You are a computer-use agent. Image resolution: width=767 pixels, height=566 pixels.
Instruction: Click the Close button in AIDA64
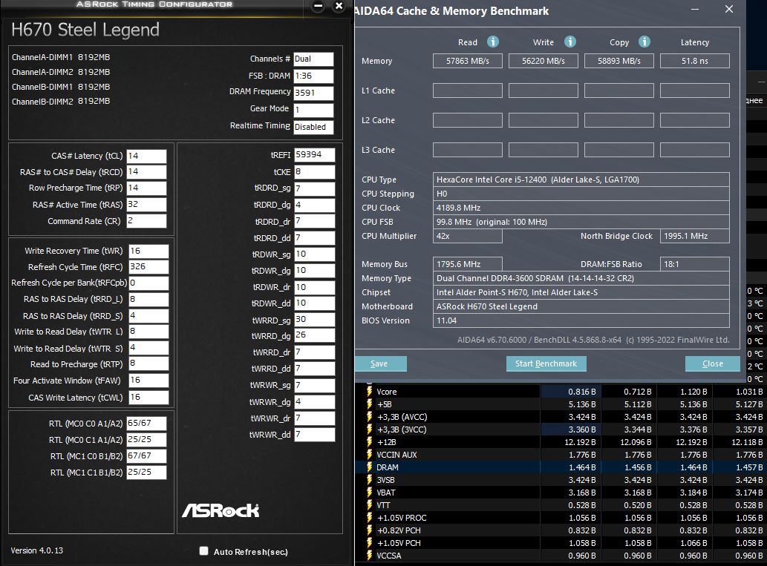[712, 363]
